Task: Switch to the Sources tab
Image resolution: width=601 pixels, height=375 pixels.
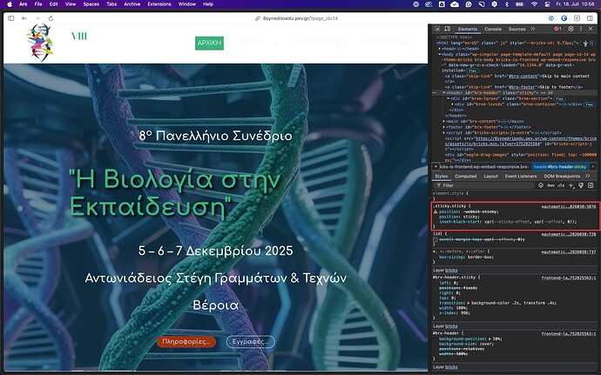Action: tap(517, 29)
